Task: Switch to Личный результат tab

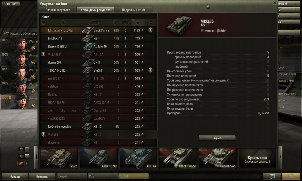Action: 58,10
